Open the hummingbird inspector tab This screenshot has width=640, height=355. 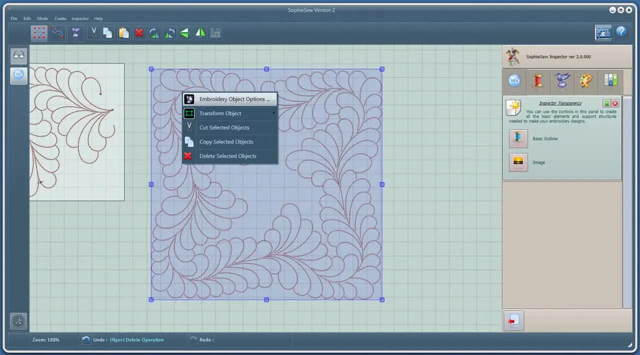562,81
